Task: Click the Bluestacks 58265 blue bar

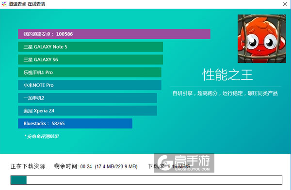Action: [x=75, y=123]
